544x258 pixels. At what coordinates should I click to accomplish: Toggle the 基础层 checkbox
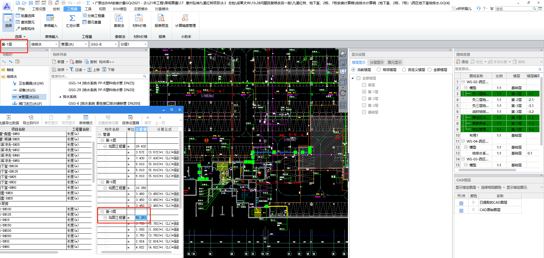coord(364,112)
